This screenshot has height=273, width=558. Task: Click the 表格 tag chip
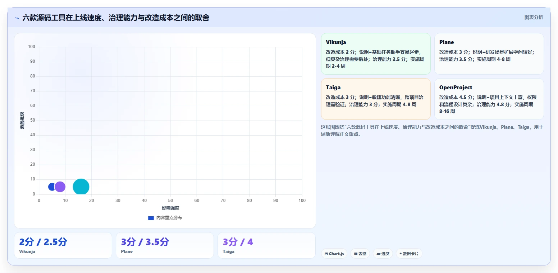[360, 254]
